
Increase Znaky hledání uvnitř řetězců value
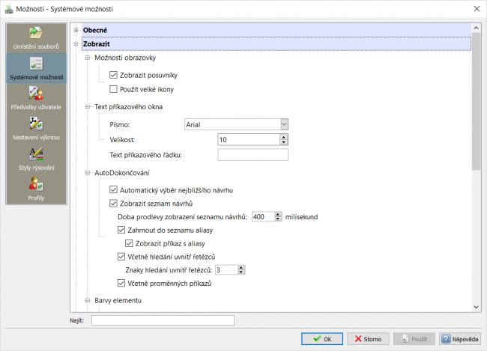click(x=241, y=267)
